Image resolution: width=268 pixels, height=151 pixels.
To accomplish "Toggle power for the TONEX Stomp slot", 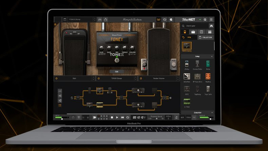I will coord(99,78).
